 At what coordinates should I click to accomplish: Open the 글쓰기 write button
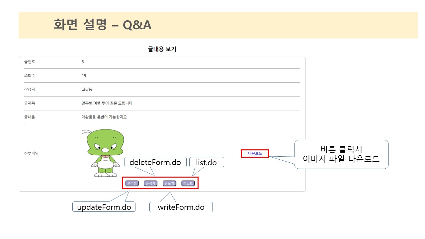pyautogui.click(x=169, y=183)
